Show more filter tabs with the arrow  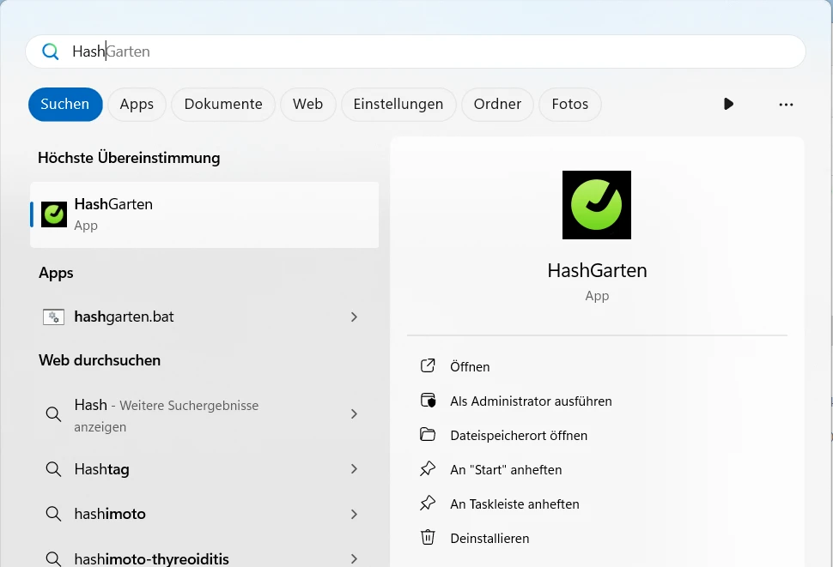pyautogui.click(x=728, y=104)
